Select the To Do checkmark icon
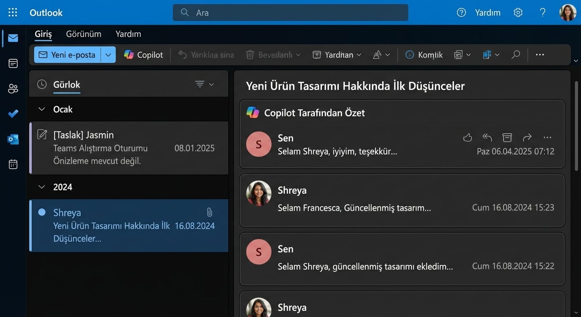This screenshot has height=317, width=581. (x=13, y=114)
